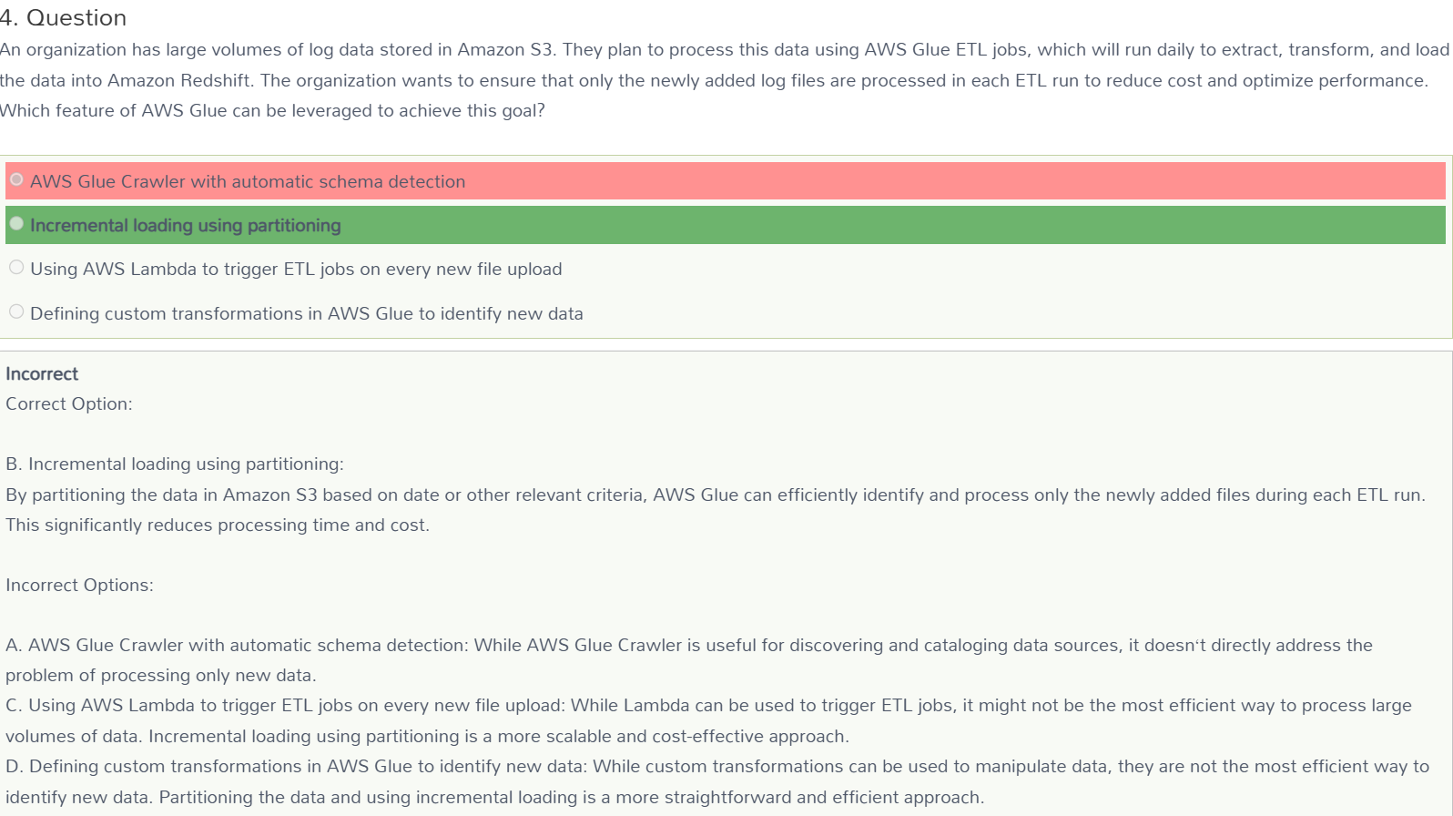
Task: Click 'This significantly reduces processing time' line
Action: pyautogui.click(x=218, y=525)
